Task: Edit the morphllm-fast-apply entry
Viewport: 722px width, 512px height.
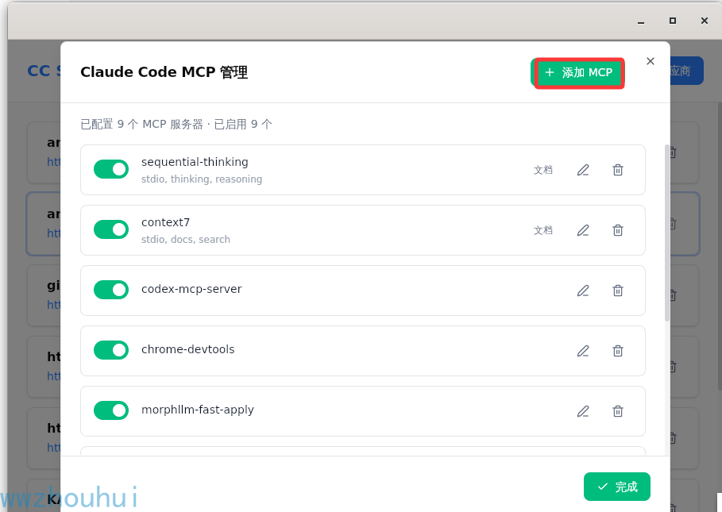Action: 583,411
